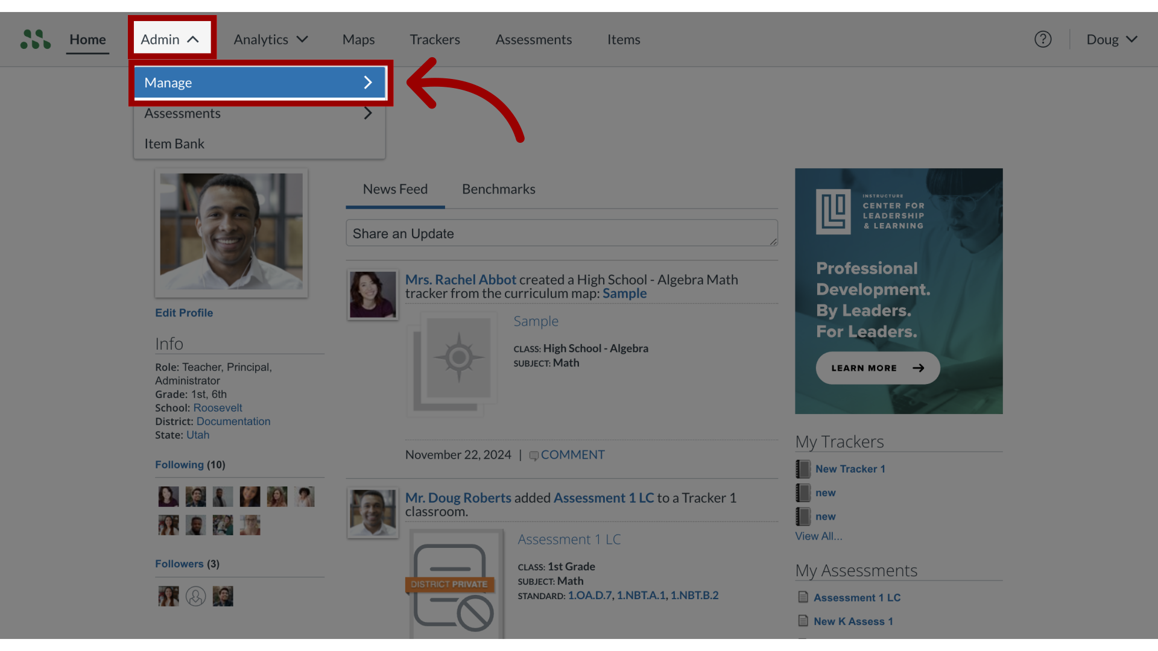Click the Followers link
The height and width of the screenshot is (651, 1158).
tap(179, 564)
